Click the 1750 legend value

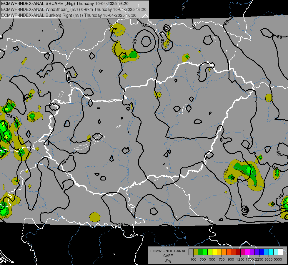tap(250, 259)
